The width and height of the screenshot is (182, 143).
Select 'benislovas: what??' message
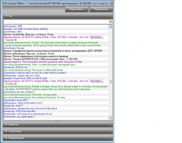pos(13,106)
